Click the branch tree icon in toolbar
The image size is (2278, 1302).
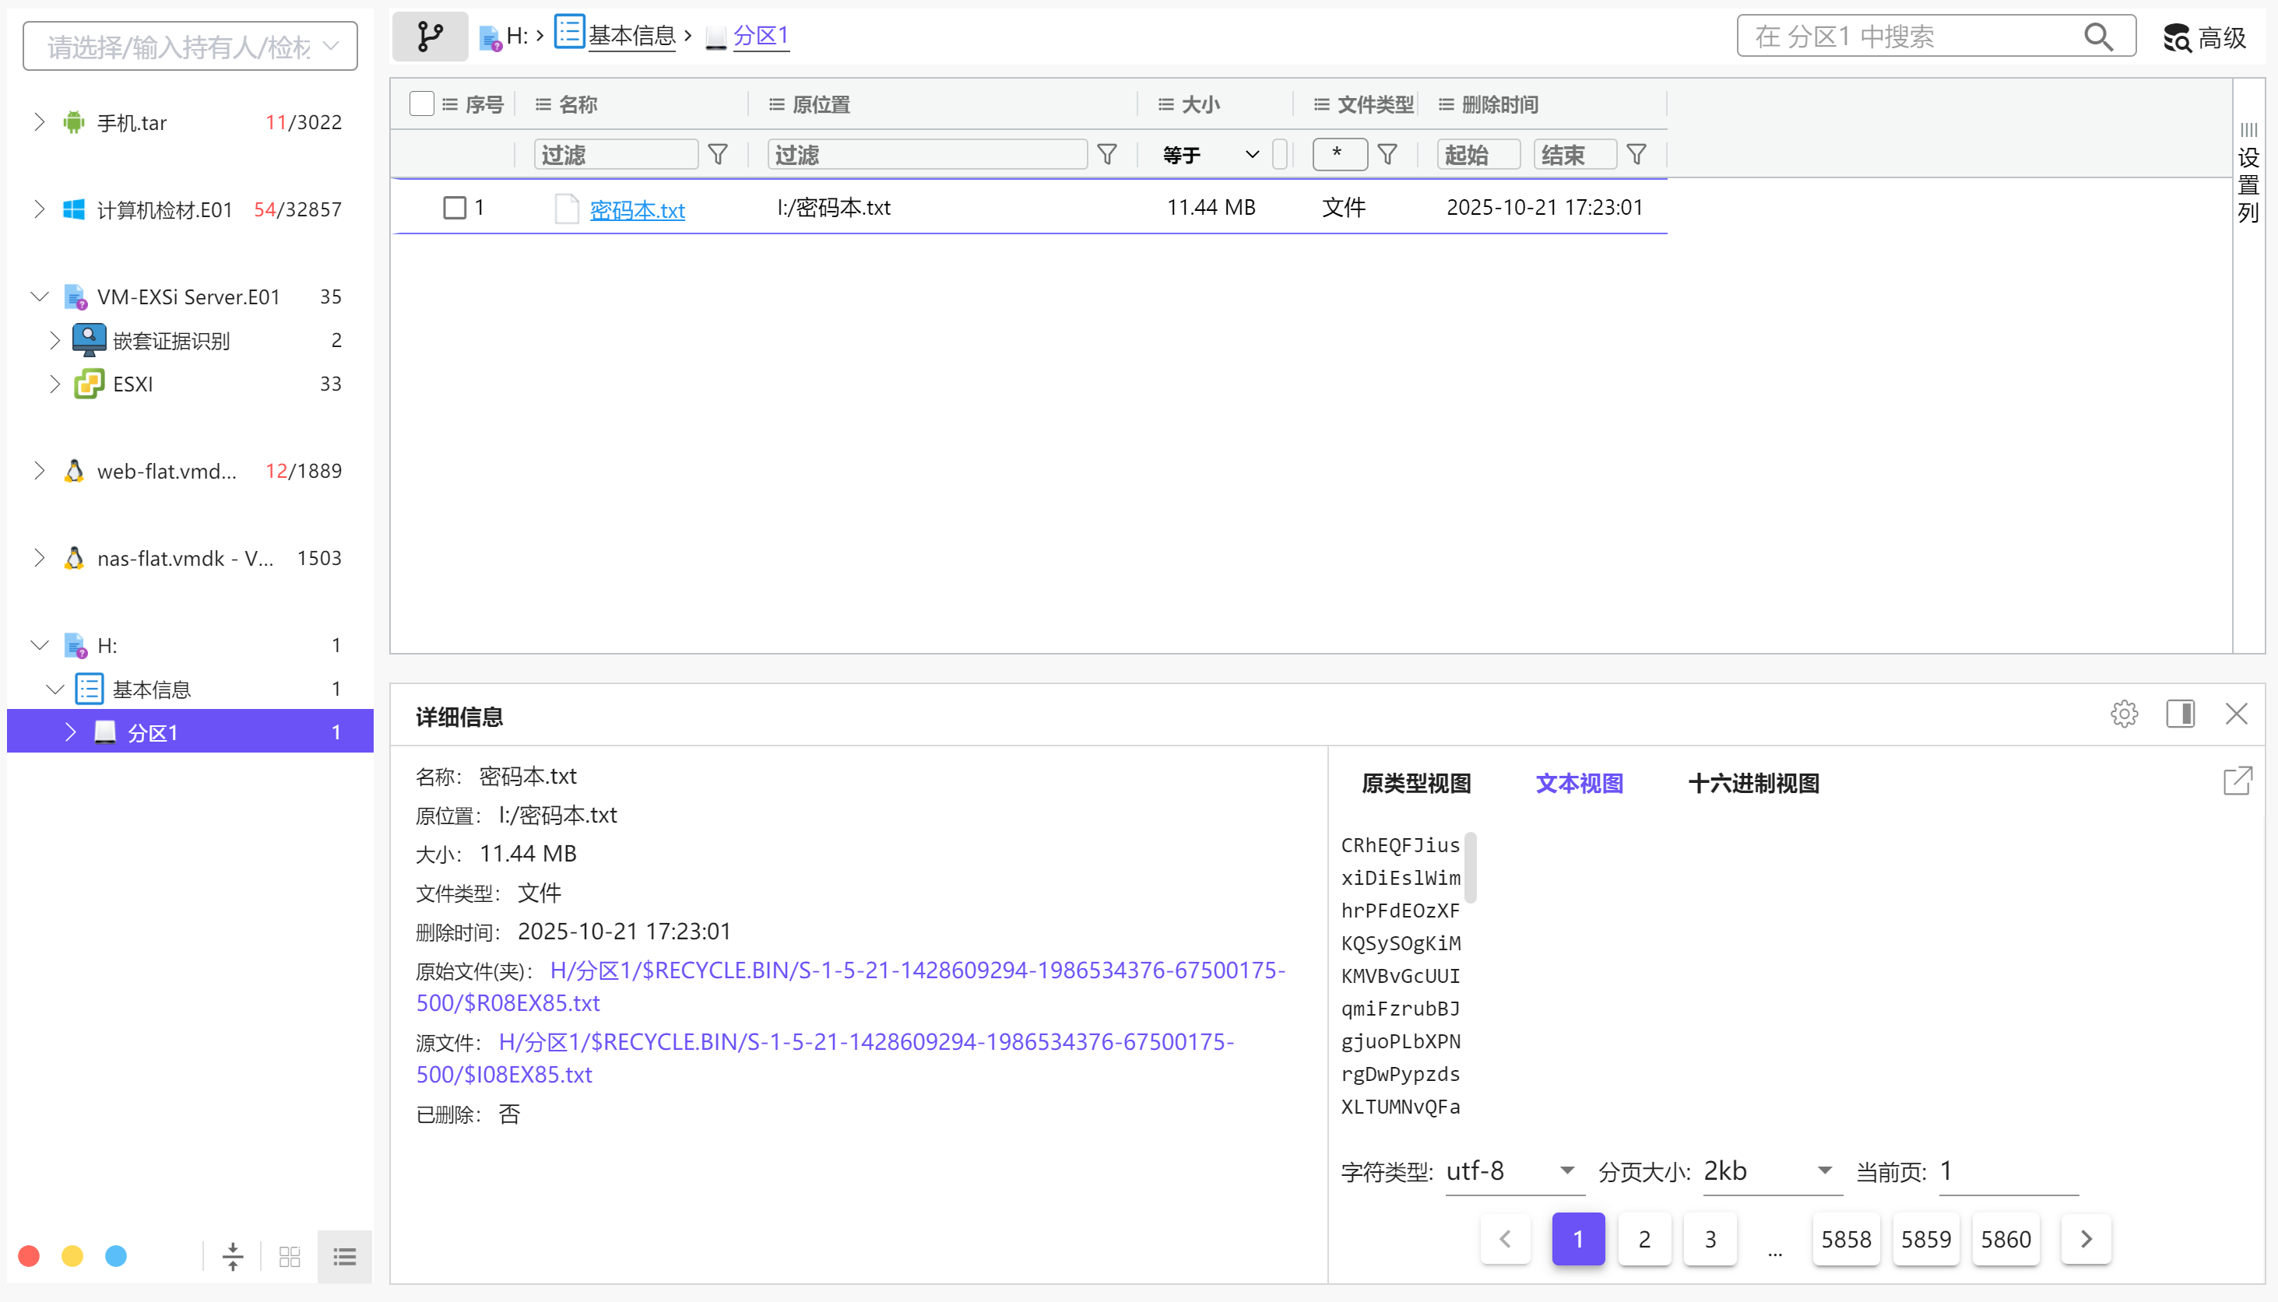(429, 37)
